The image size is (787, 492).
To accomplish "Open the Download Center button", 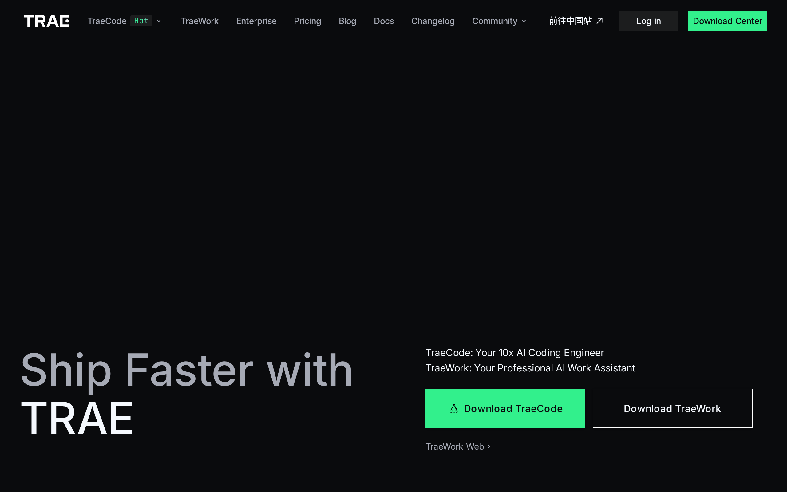I will 727,21.
